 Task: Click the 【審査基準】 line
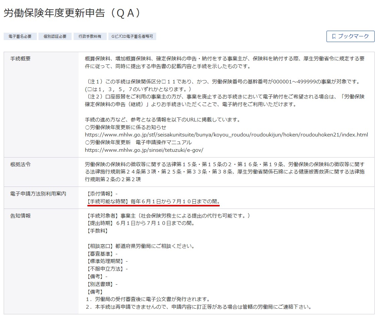pyautogui.click(x=102, y=254)
